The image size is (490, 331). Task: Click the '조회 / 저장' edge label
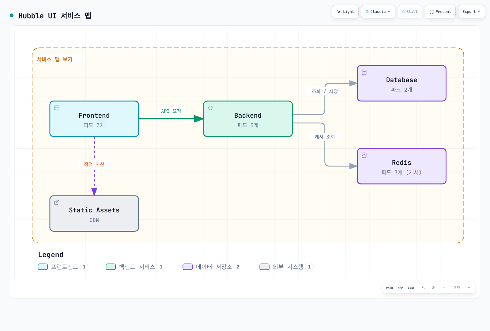325,91
